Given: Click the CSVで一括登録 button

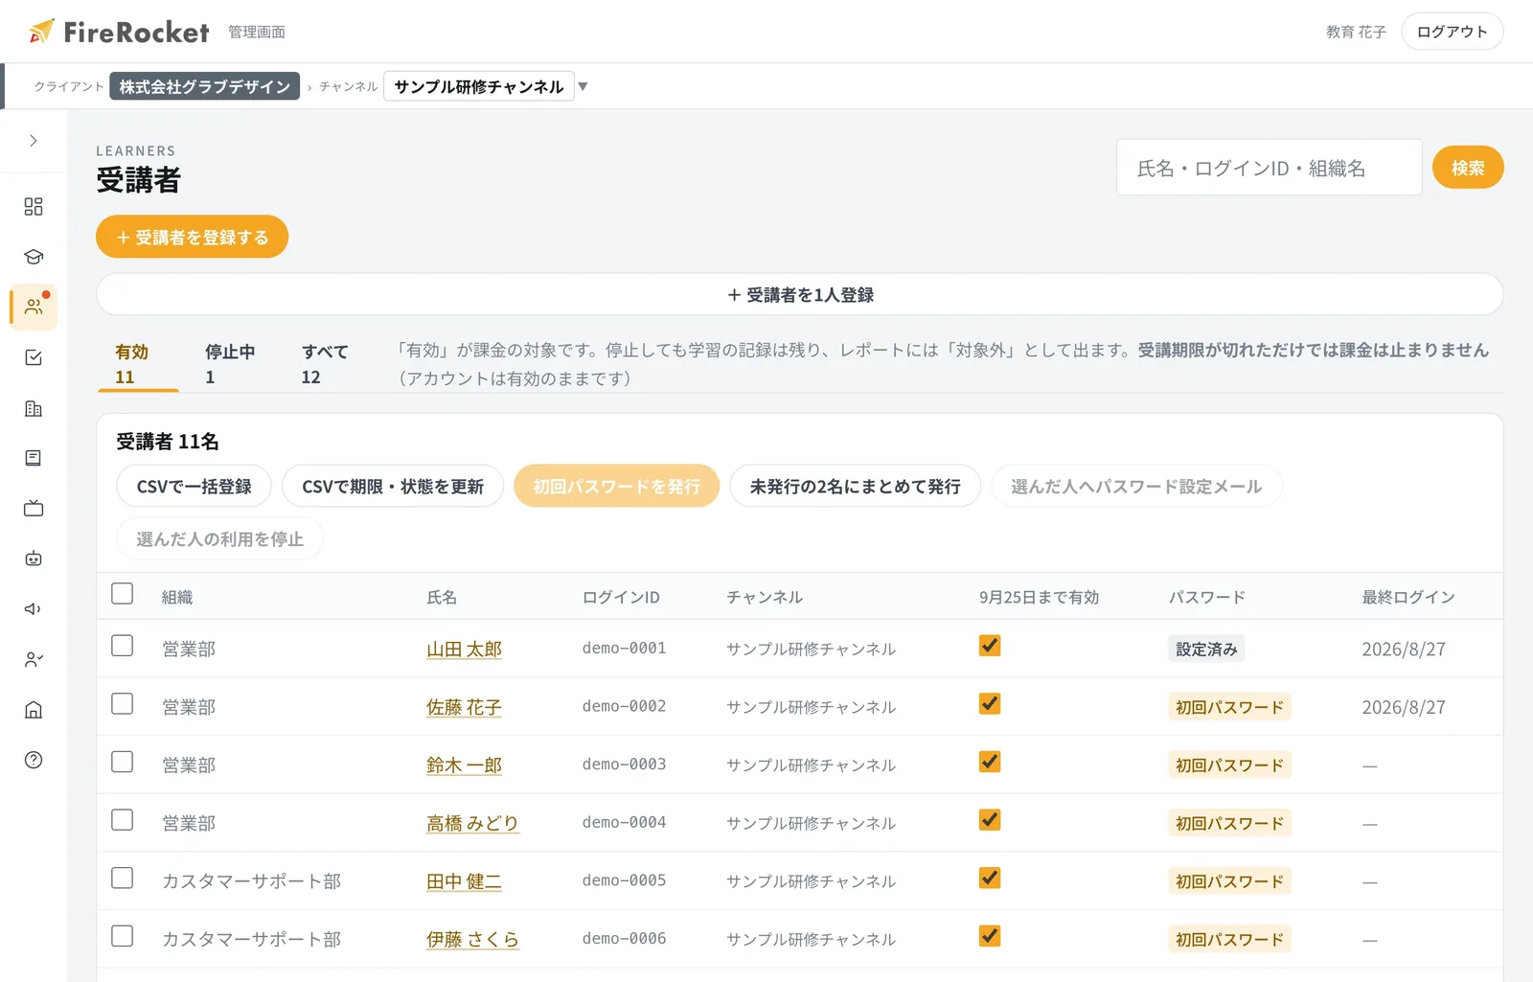Looking at the screenshot, I should tap(194, 486).
